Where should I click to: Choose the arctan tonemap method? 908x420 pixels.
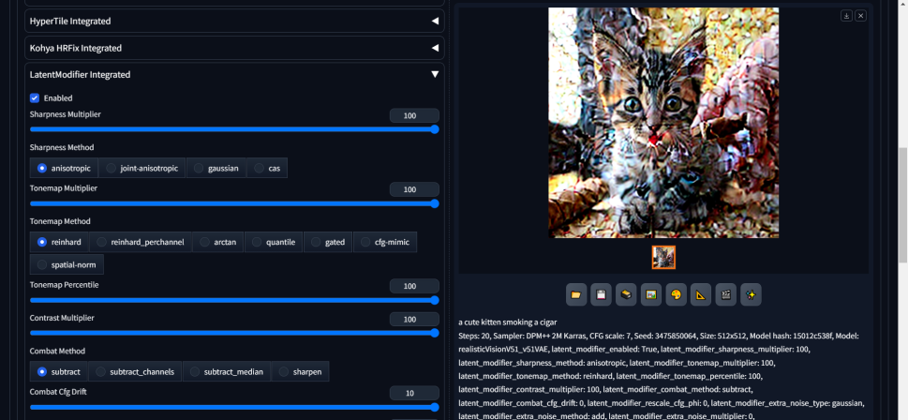(217, 242)
